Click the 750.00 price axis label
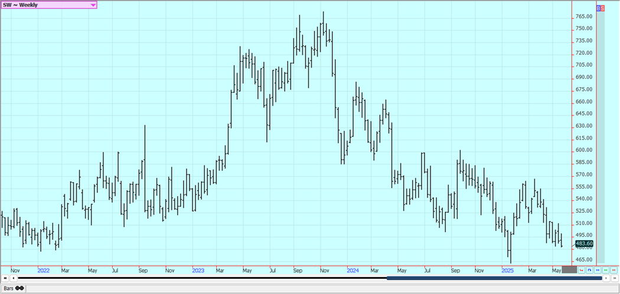 coord(584,28)
